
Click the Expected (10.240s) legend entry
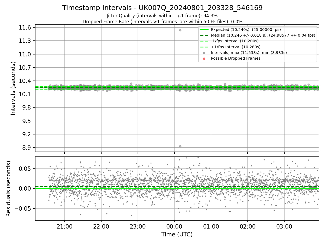[x=246, y=30]
